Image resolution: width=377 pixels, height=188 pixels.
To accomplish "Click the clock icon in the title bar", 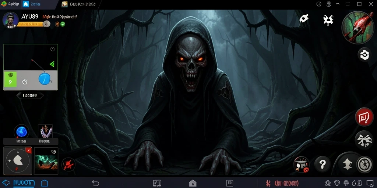I will click(319, 4).
